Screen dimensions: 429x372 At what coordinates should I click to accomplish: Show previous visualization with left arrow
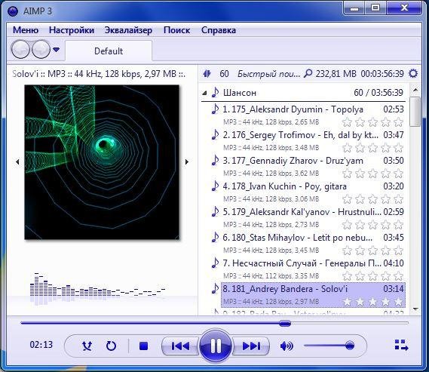click(x=17, y=161)
